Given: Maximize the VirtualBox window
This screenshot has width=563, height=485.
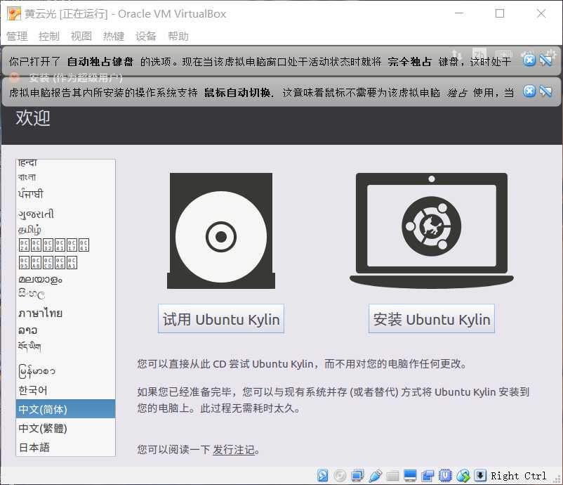Looking at the screenshot, I should pos(499,13).
